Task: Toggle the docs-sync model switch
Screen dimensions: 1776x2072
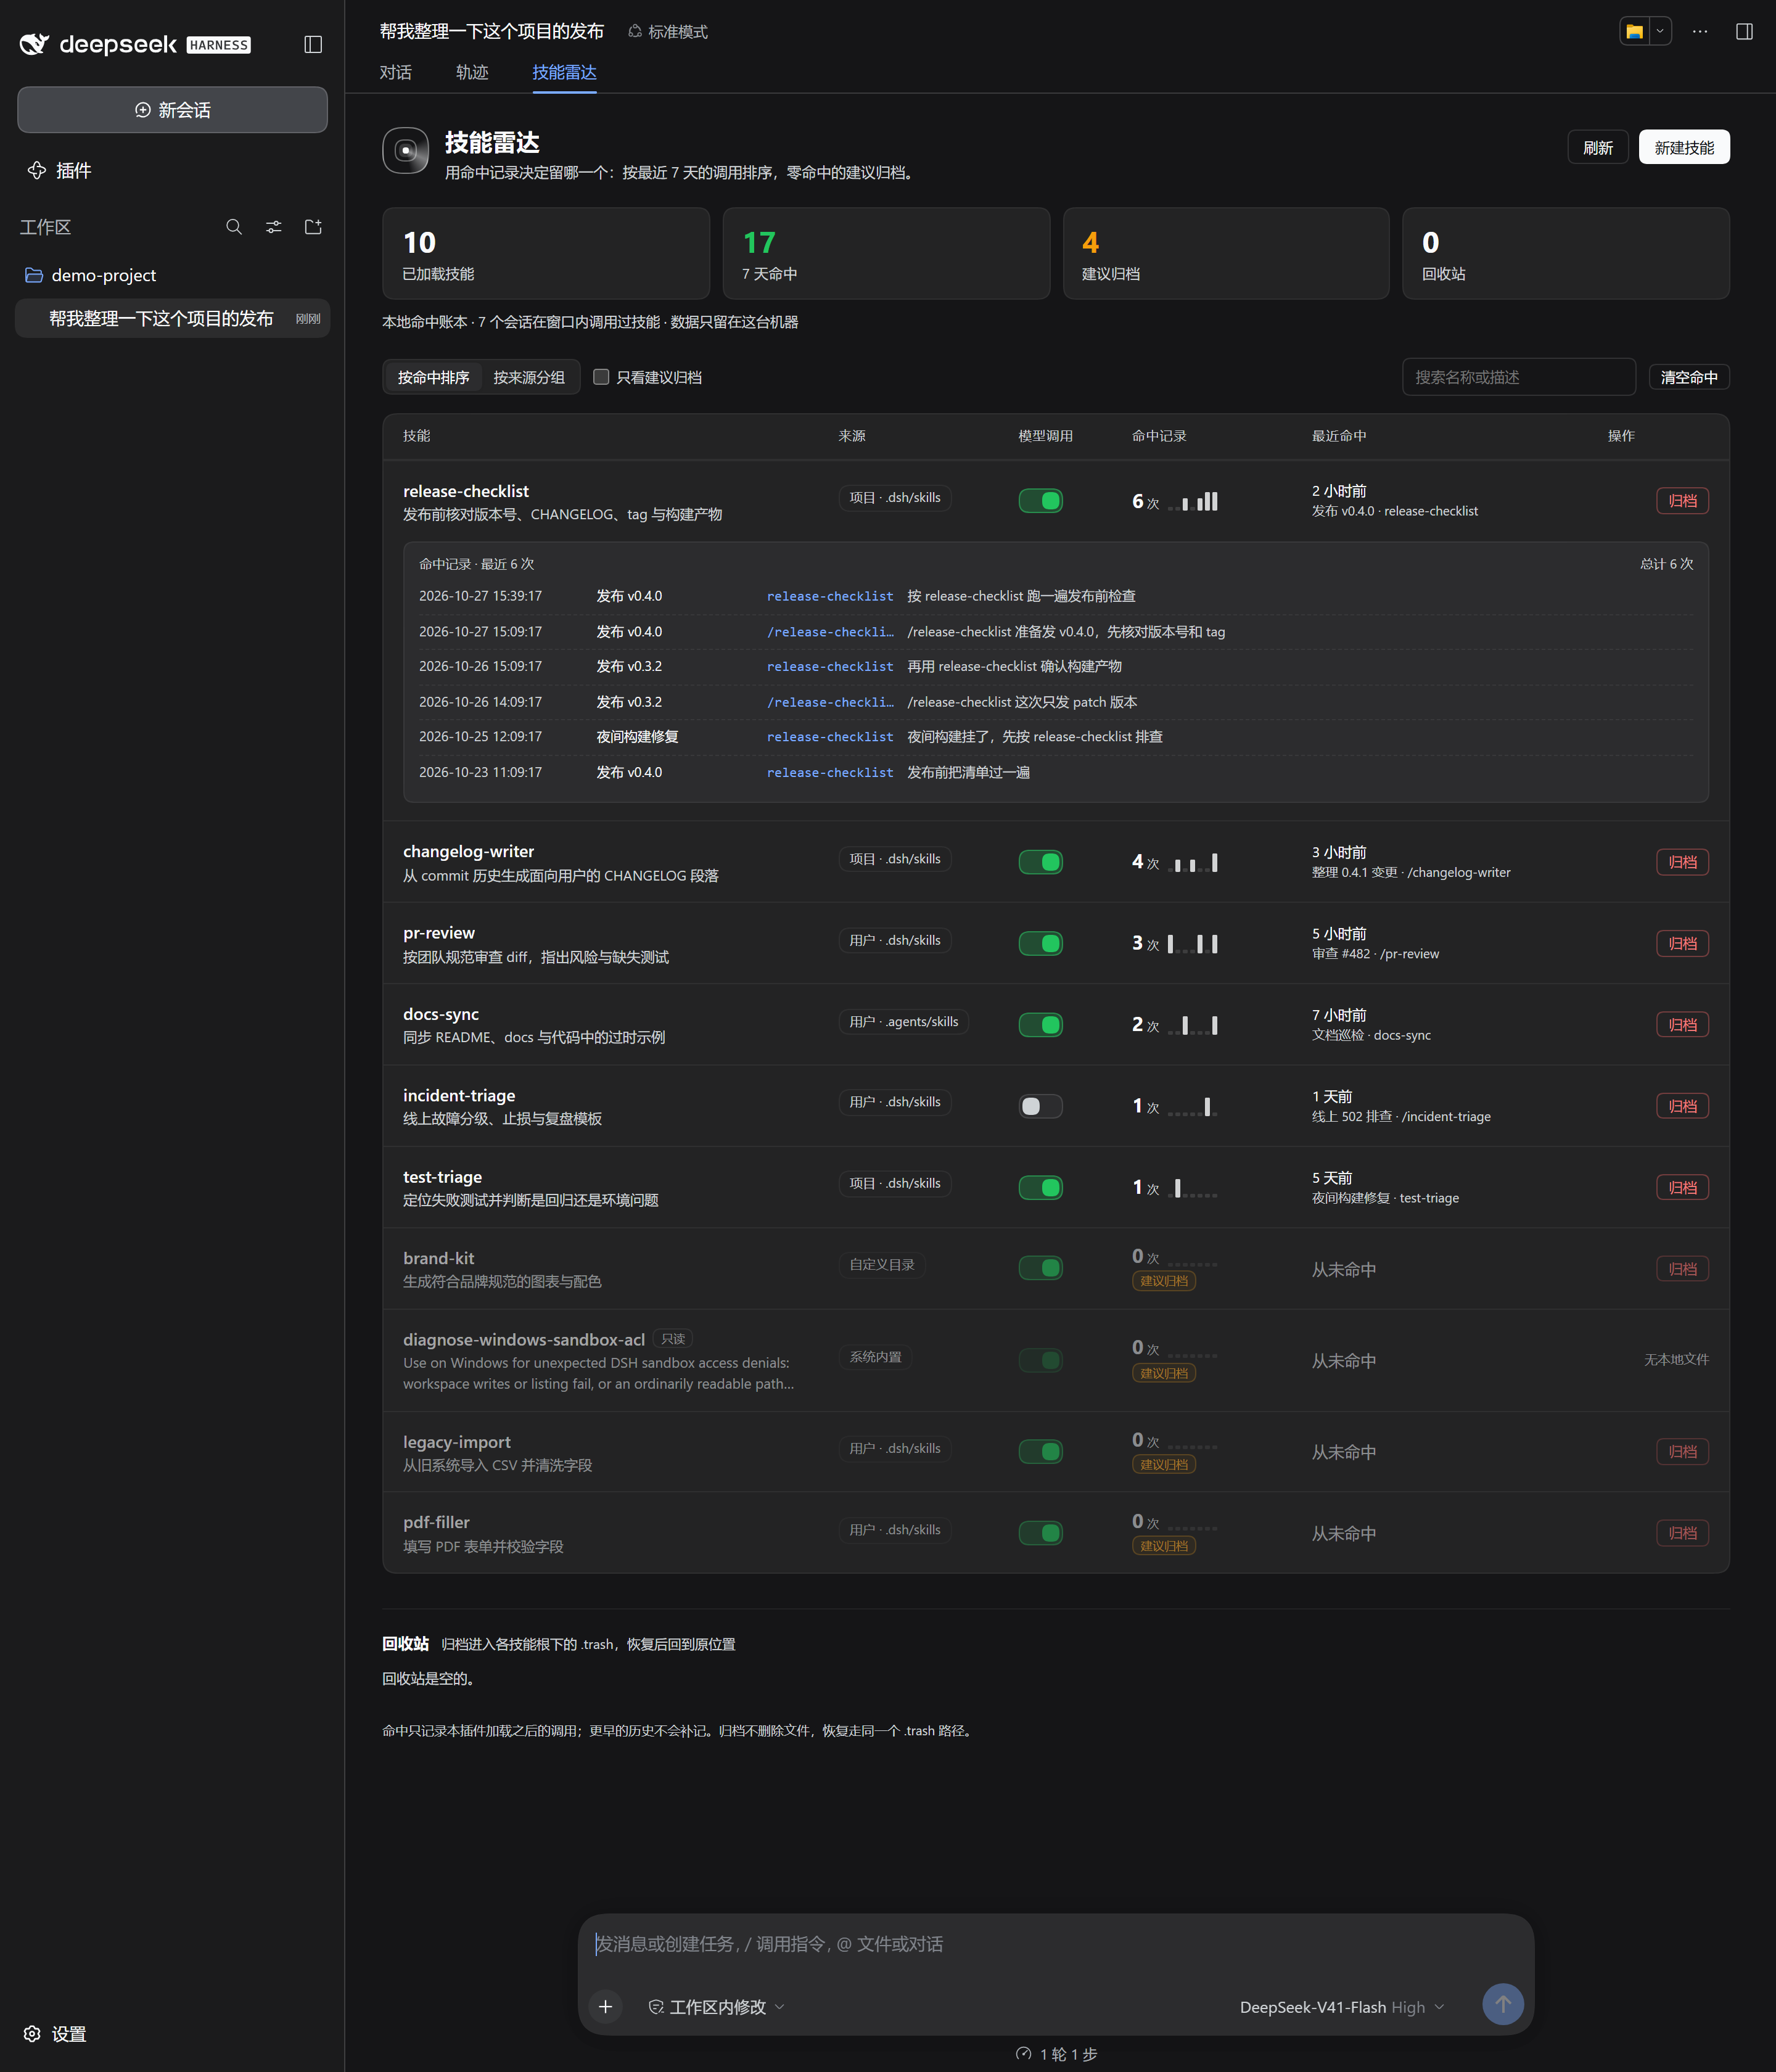Action: (1040, 1024)
